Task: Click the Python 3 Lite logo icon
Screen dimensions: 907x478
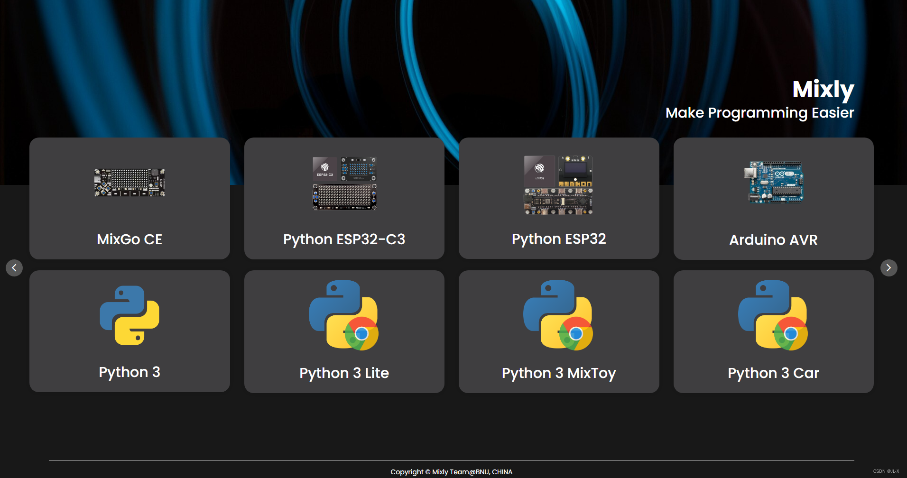Action: pyautogui.click(x=344, y=315)
